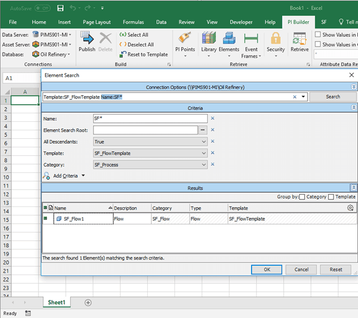
Task: Enable first Show Values in checkbox
Action: pos(318,34)
